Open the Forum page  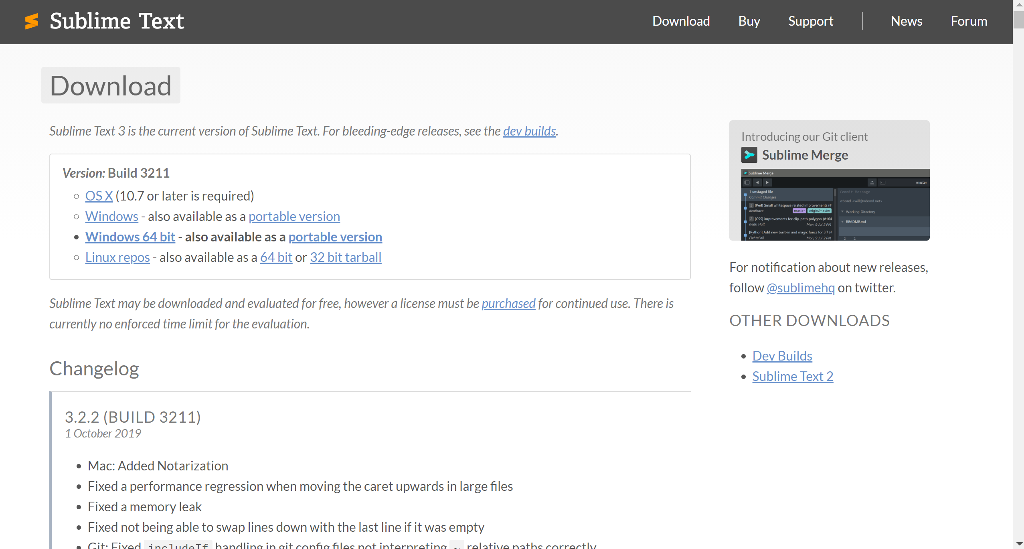pos(969,21)
